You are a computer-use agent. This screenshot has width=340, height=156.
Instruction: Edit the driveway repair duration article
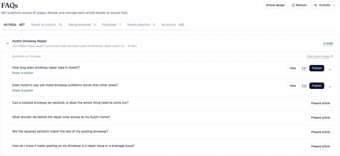304,68
